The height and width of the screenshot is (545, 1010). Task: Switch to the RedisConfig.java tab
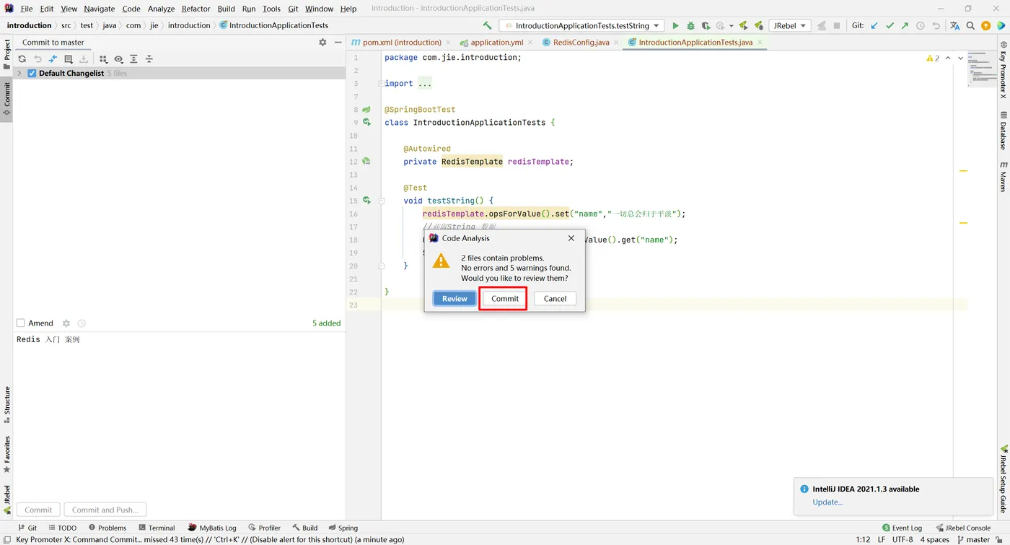tap(581, 43)
